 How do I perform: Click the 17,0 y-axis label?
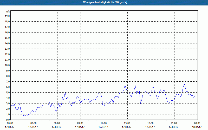[x=8, y=27]
